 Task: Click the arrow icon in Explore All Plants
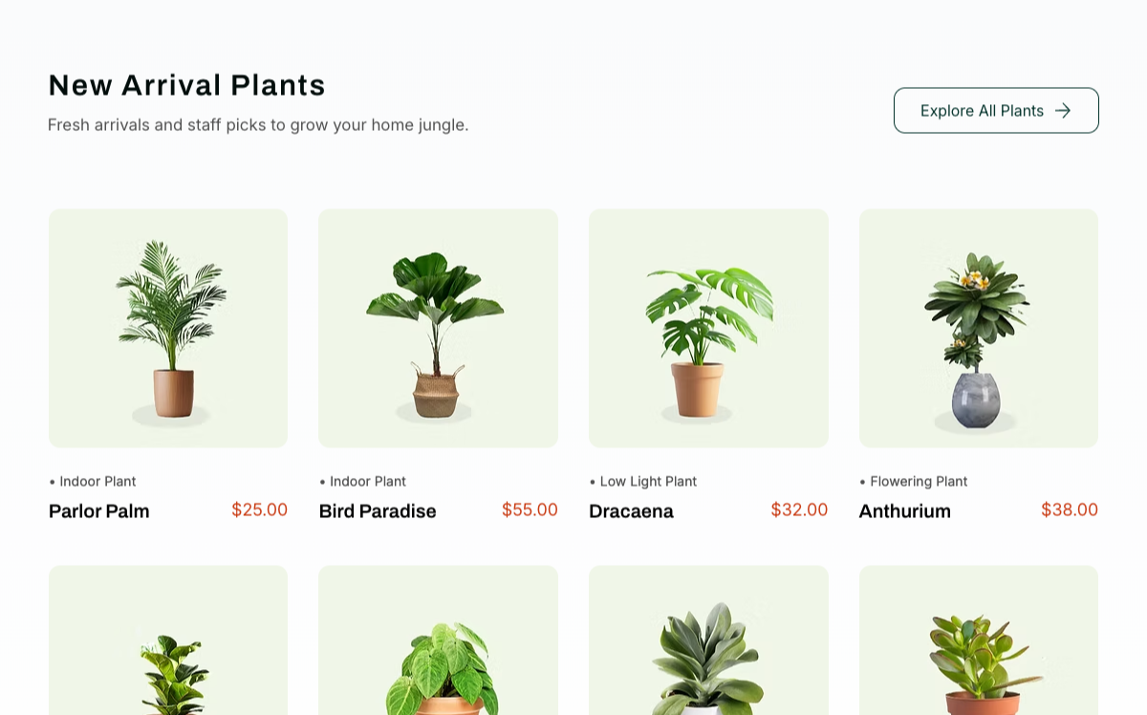coord(1063,111)
